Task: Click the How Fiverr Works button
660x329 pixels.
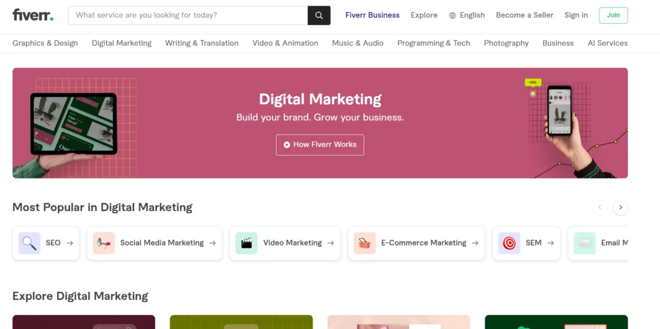Action: click(x=320, y=145)
